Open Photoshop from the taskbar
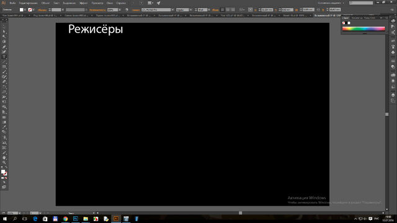The width and height of the screenshot is (397, 223). point(76,219)
